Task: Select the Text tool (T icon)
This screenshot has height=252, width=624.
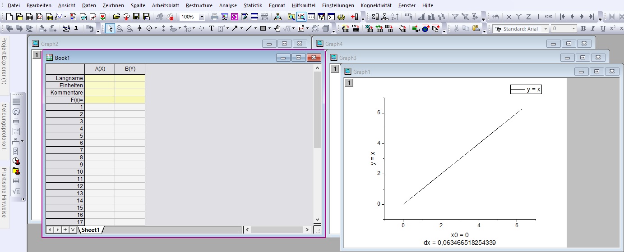Action: (x=212, y=28)
